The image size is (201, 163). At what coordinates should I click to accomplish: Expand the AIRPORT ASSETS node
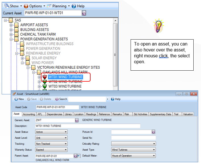point(11,25)
